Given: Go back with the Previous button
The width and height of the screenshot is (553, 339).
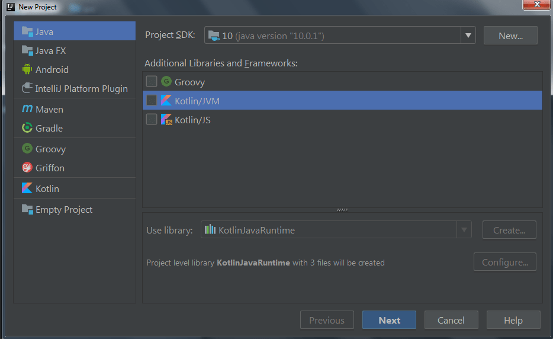Looking at the screenshot, I should (327, 320).
